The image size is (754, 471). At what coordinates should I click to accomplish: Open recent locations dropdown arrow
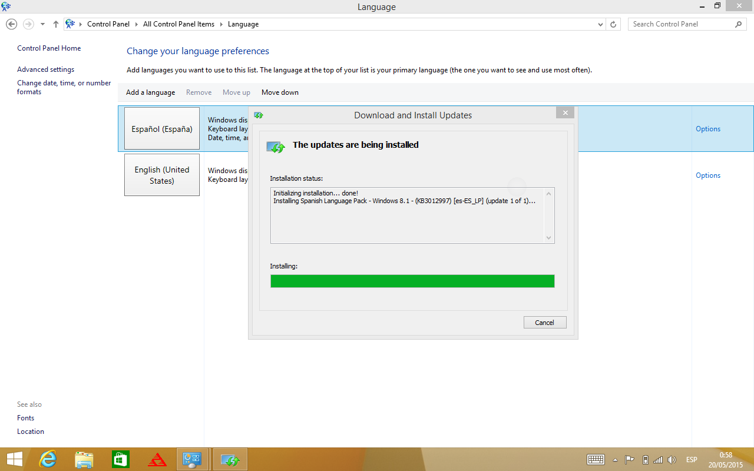click(x=42, y=24)
